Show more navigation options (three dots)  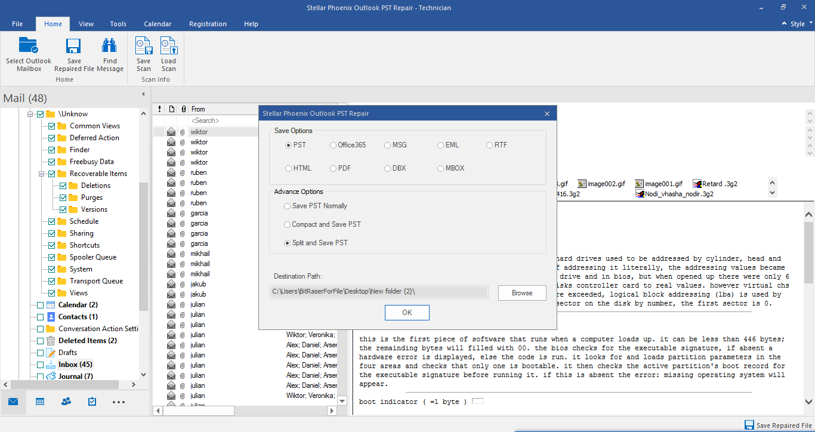(119, 402)
